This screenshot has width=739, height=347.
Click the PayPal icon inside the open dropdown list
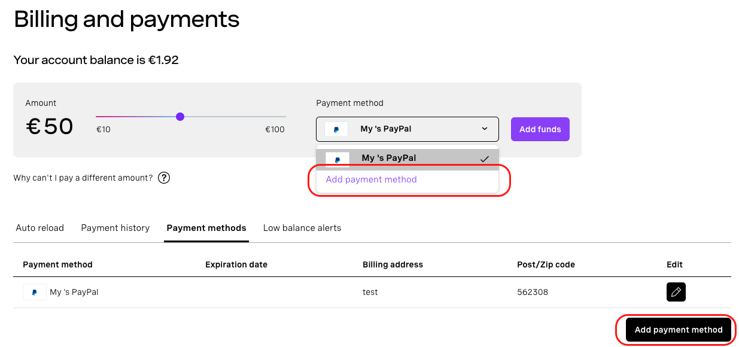click(336, 158)
